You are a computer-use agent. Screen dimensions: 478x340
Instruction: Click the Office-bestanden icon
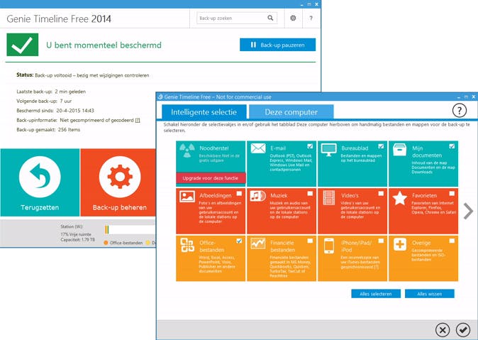[x=187, y=245]
